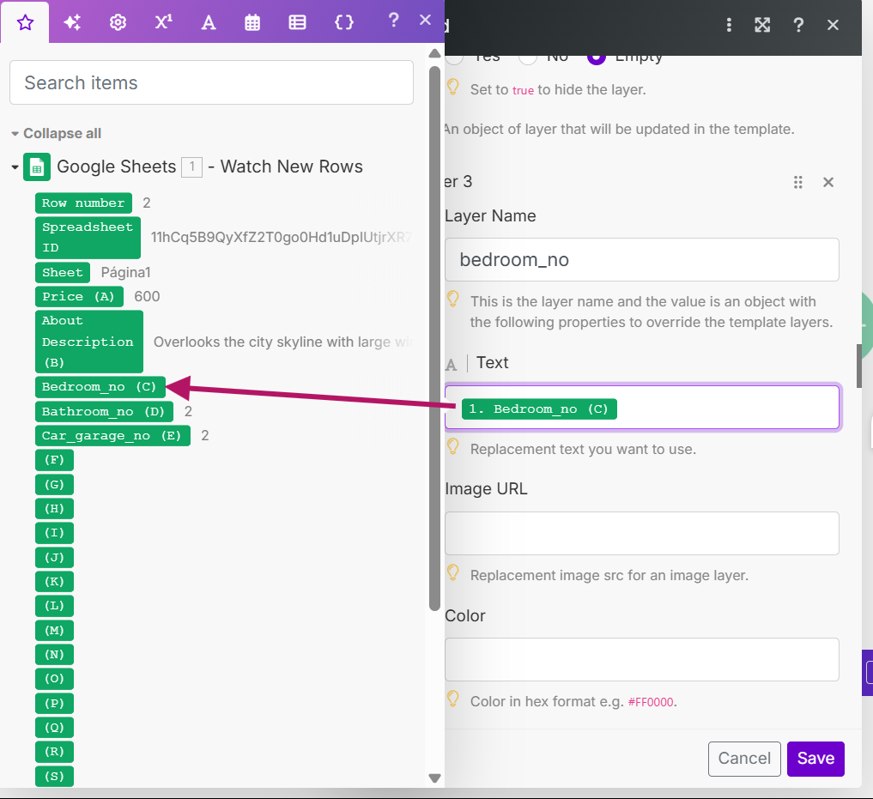This screenshot has height=799, width=873.
Task: Select the (M) column pill
Action: 54,630
